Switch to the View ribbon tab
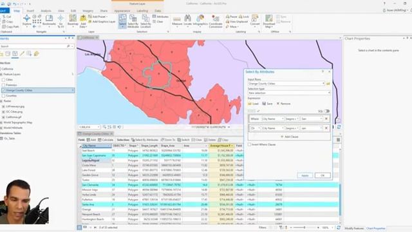Viewport: 412px width, 232px height. click(x=61, y=11)
